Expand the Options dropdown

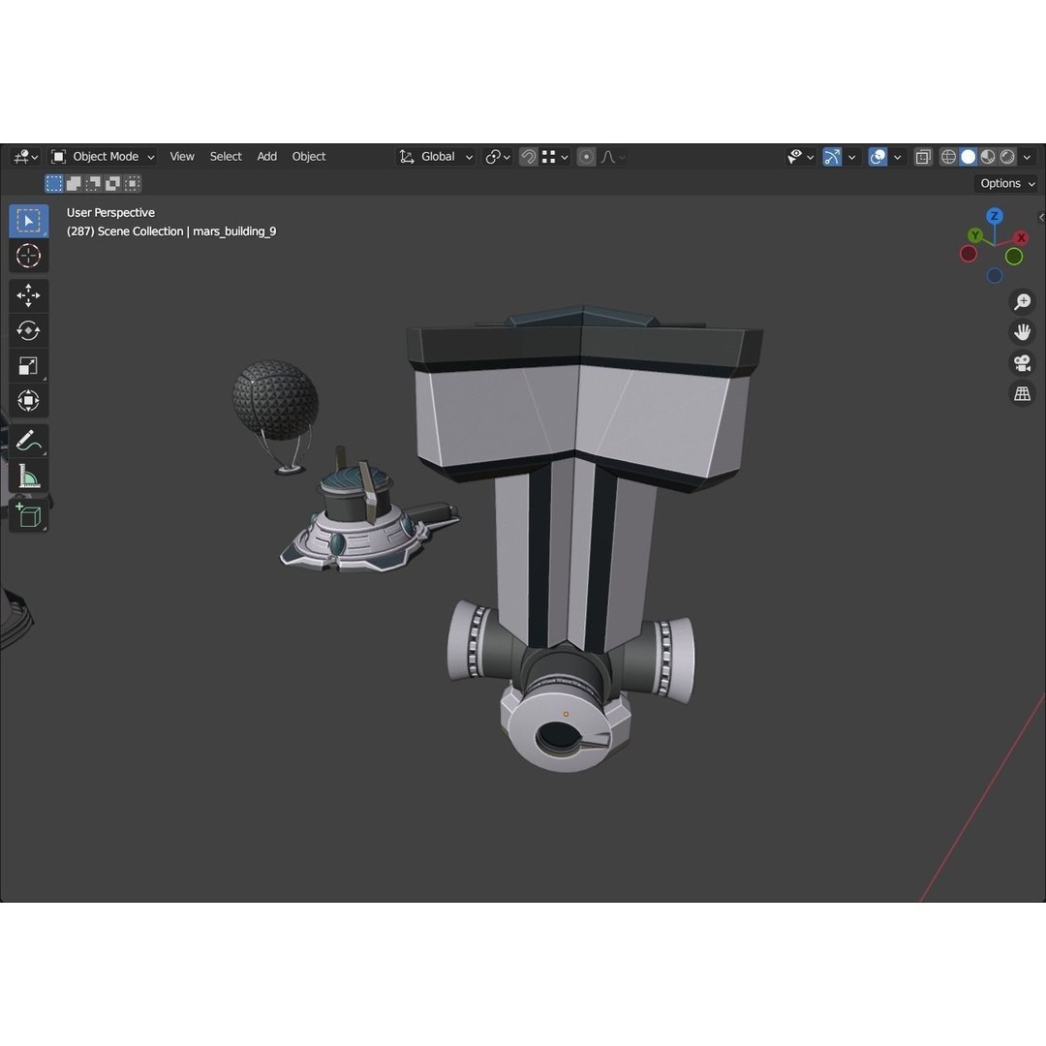pos(1005,183)
